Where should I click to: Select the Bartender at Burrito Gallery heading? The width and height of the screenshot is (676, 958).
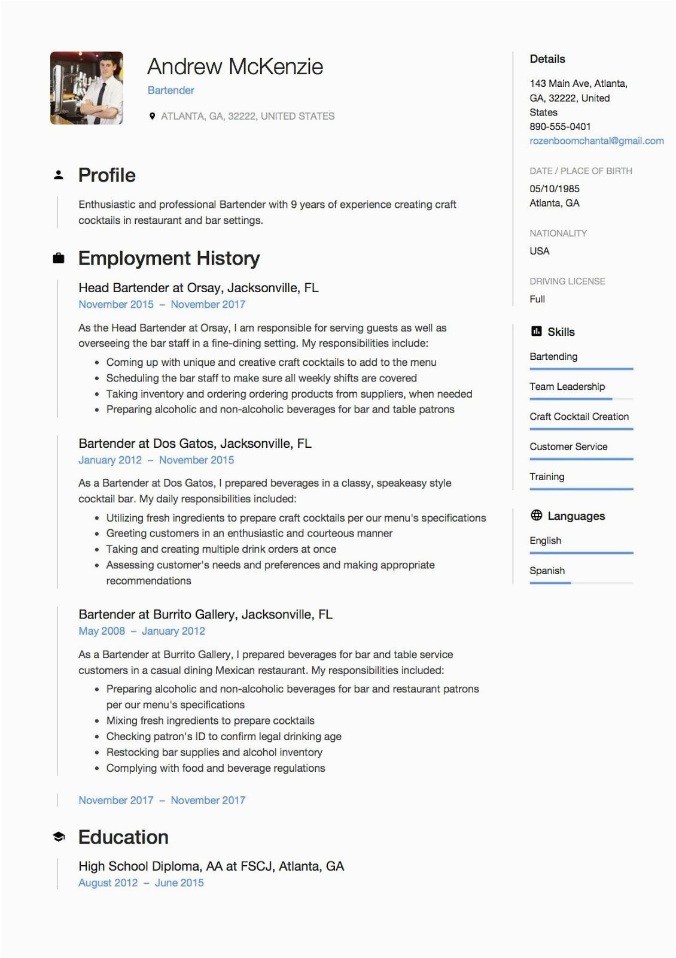click(205, 614)
